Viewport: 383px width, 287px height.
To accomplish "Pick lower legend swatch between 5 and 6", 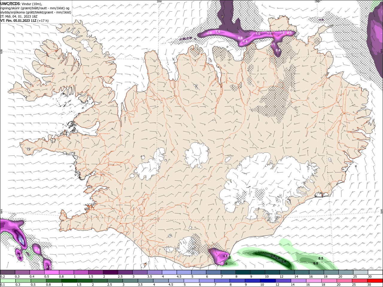I will click(x=191, y=280).
